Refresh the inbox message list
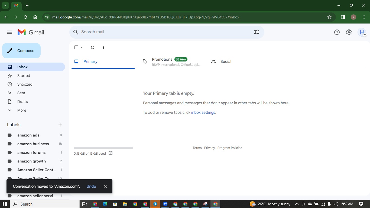 pyautogui.click(x=93, y=47)
